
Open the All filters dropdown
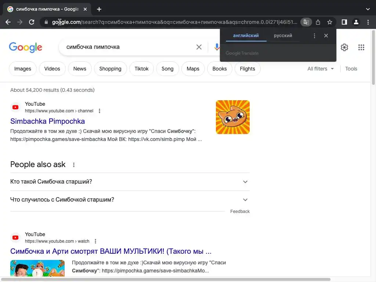[321, 69]
